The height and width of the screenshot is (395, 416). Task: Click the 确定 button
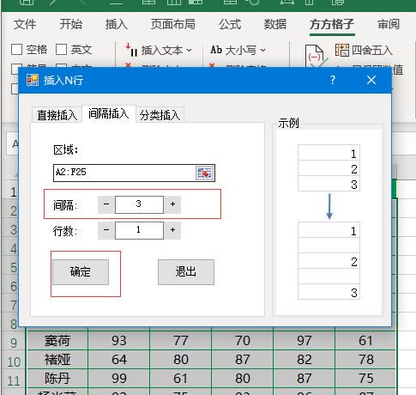click(x=81, y=272)
